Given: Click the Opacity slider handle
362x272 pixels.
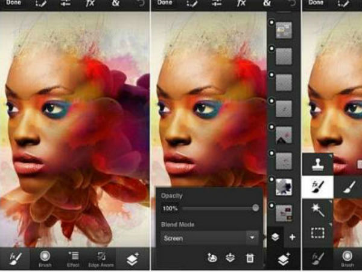Looking at the screenshot, I should coord(256,208).
